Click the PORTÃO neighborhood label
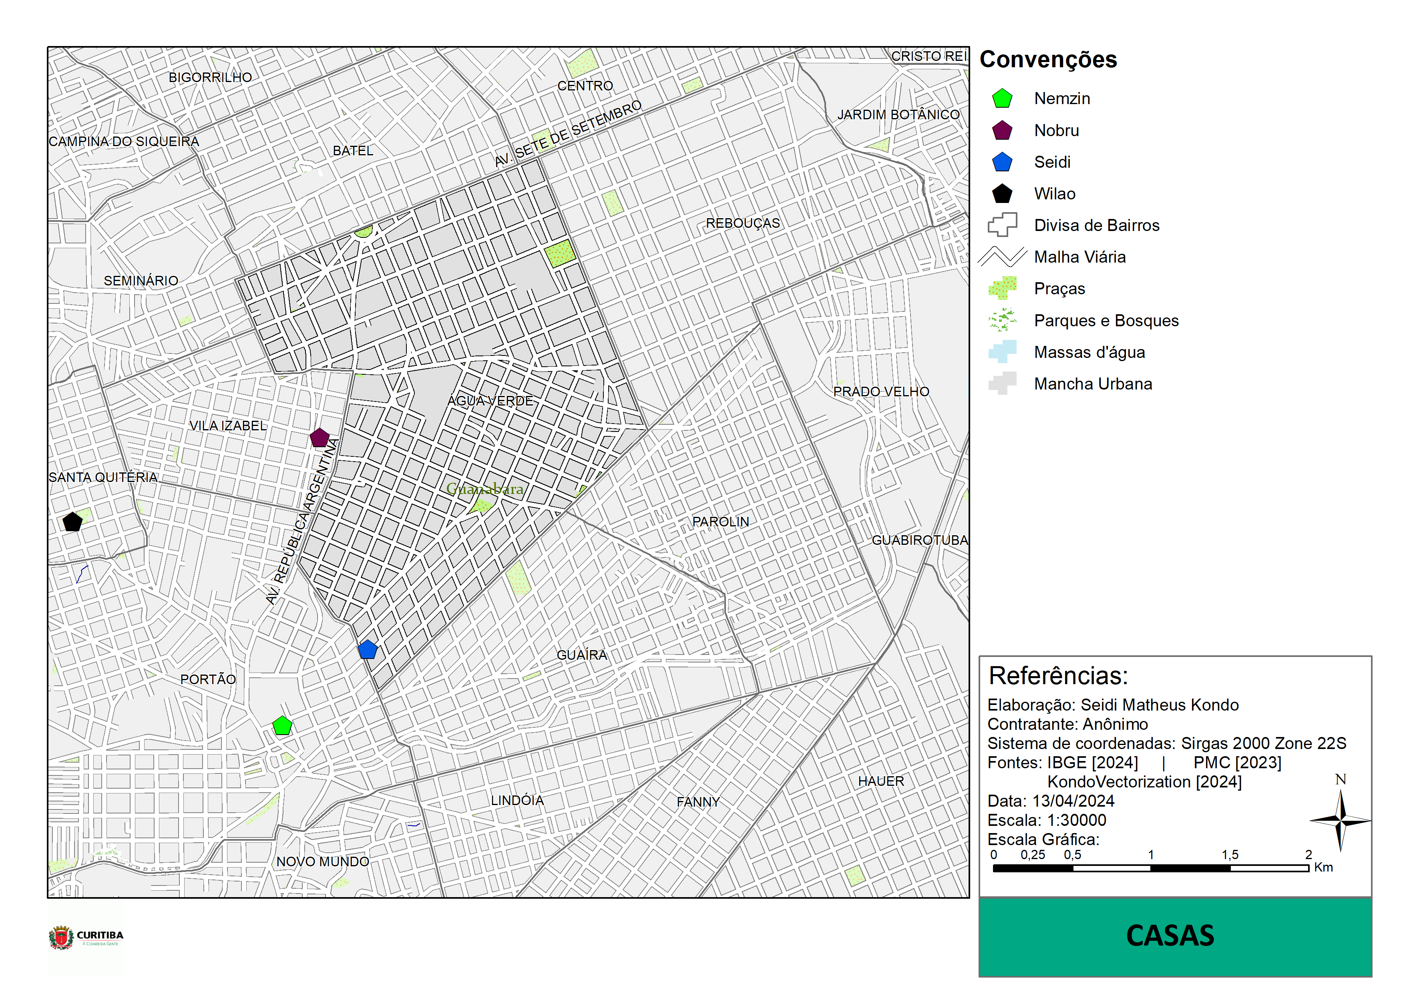1405x992 pixels. [207, 679]
